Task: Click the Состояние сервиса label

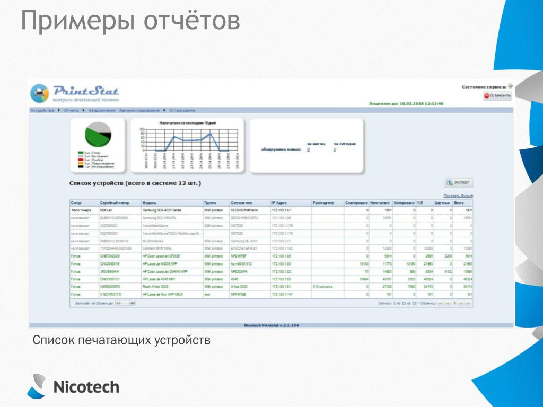Action: (x=484, y=87)
